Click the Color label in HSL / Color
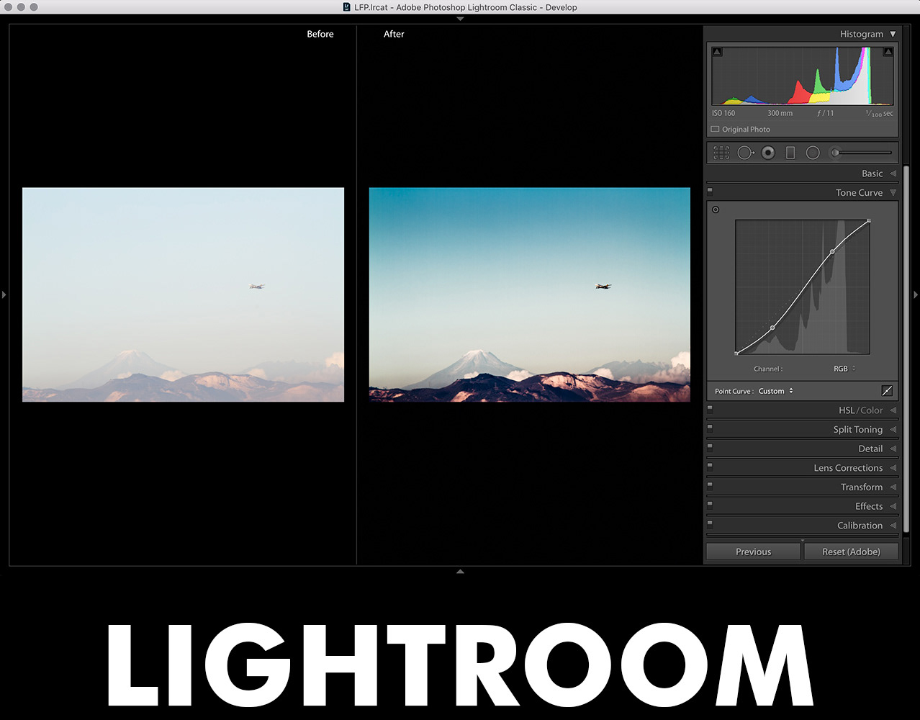 coord(872,410)
